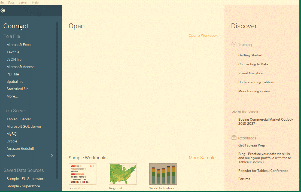Connect to a JSON file
301x192 pixels.
pos(14,60)
